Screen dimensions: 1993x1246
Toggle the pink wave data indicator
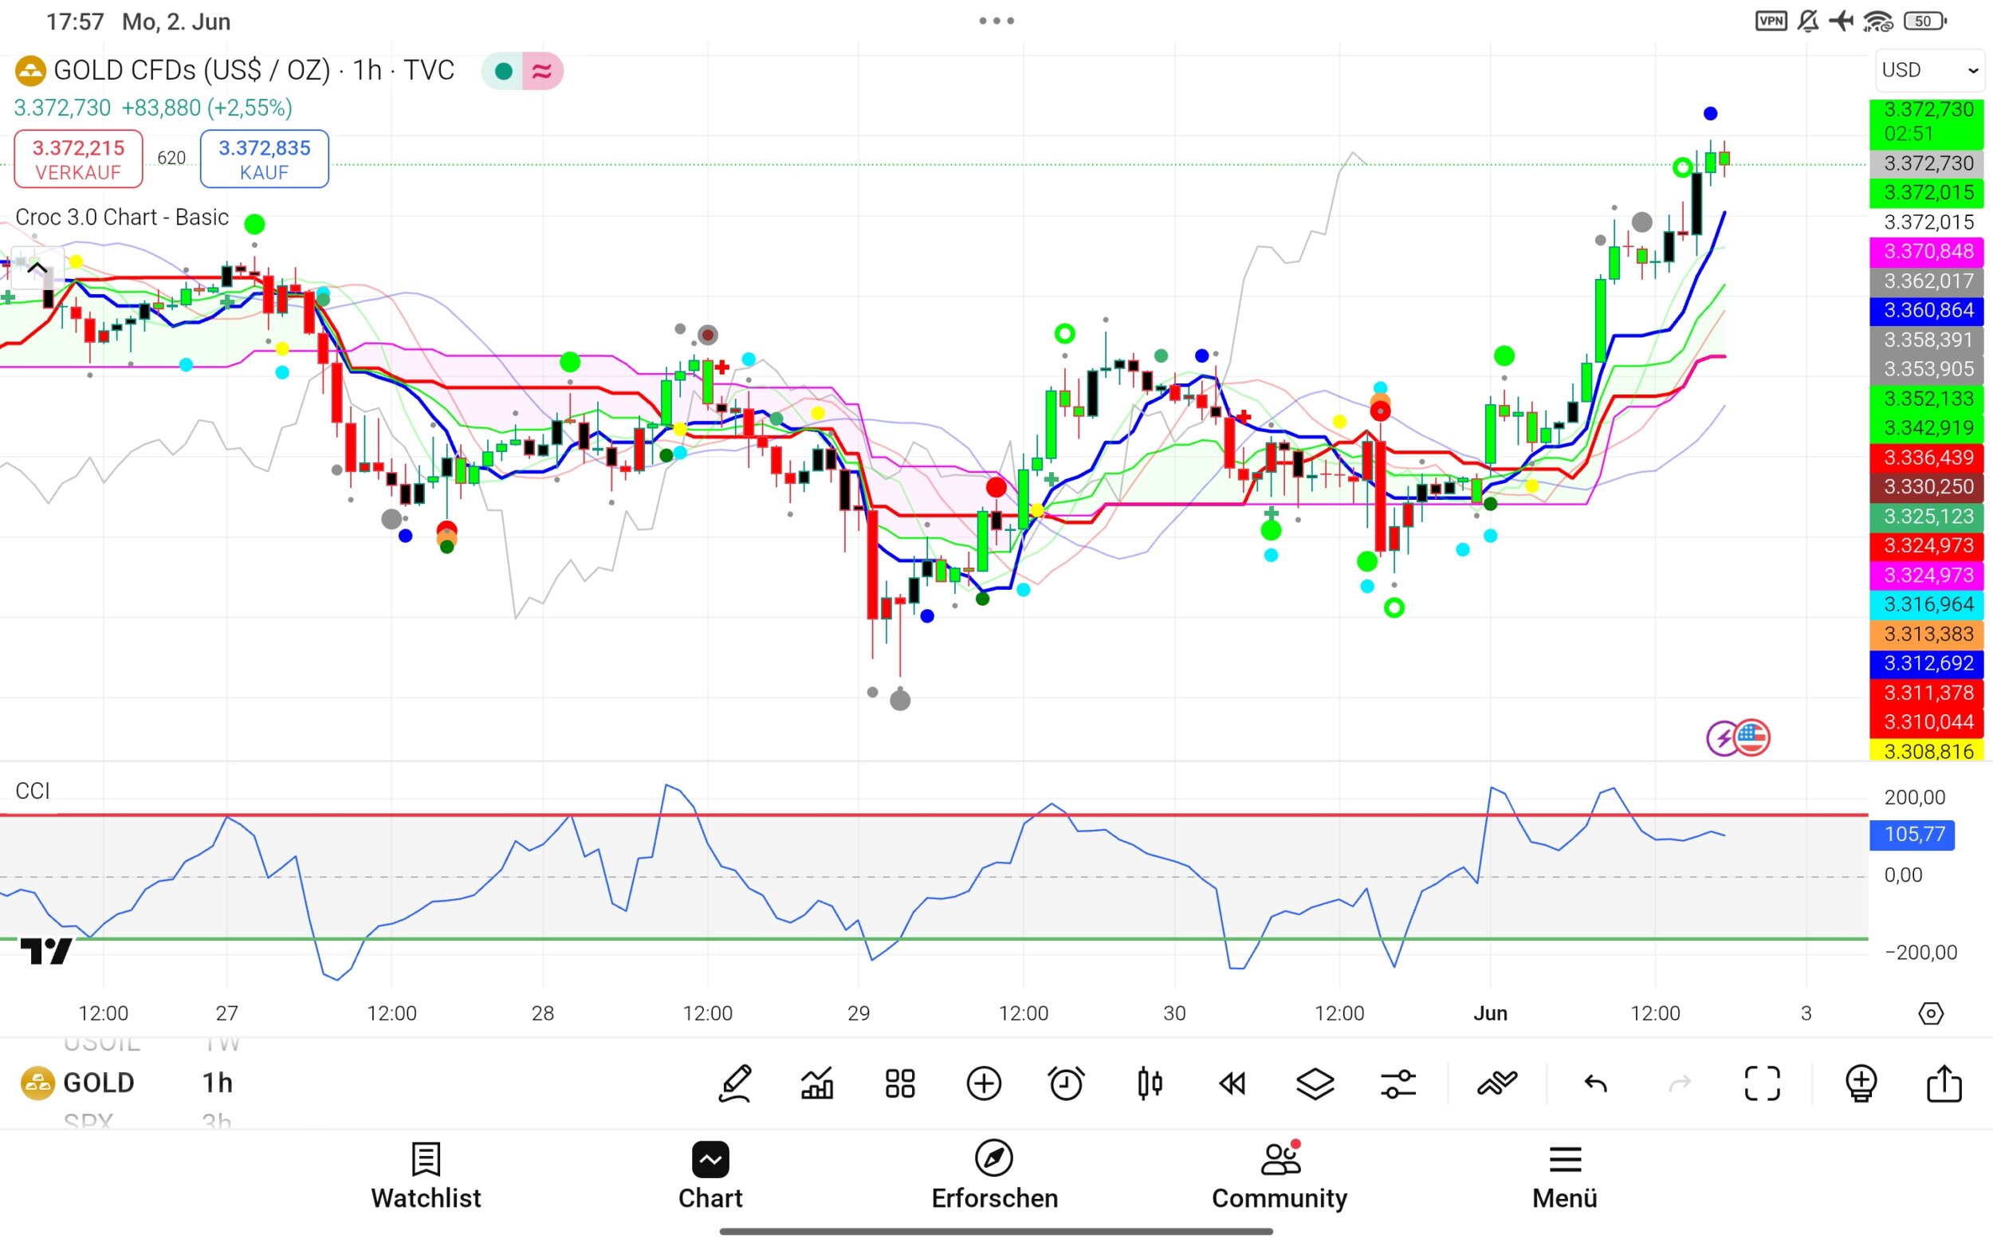point(542,71)
